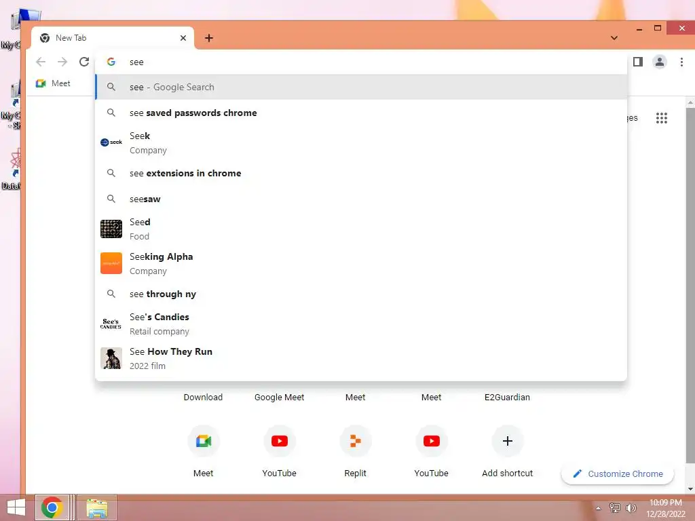Click the Seek company logo icon
This screenshot has height=521, width=695.
coord(111,142)
